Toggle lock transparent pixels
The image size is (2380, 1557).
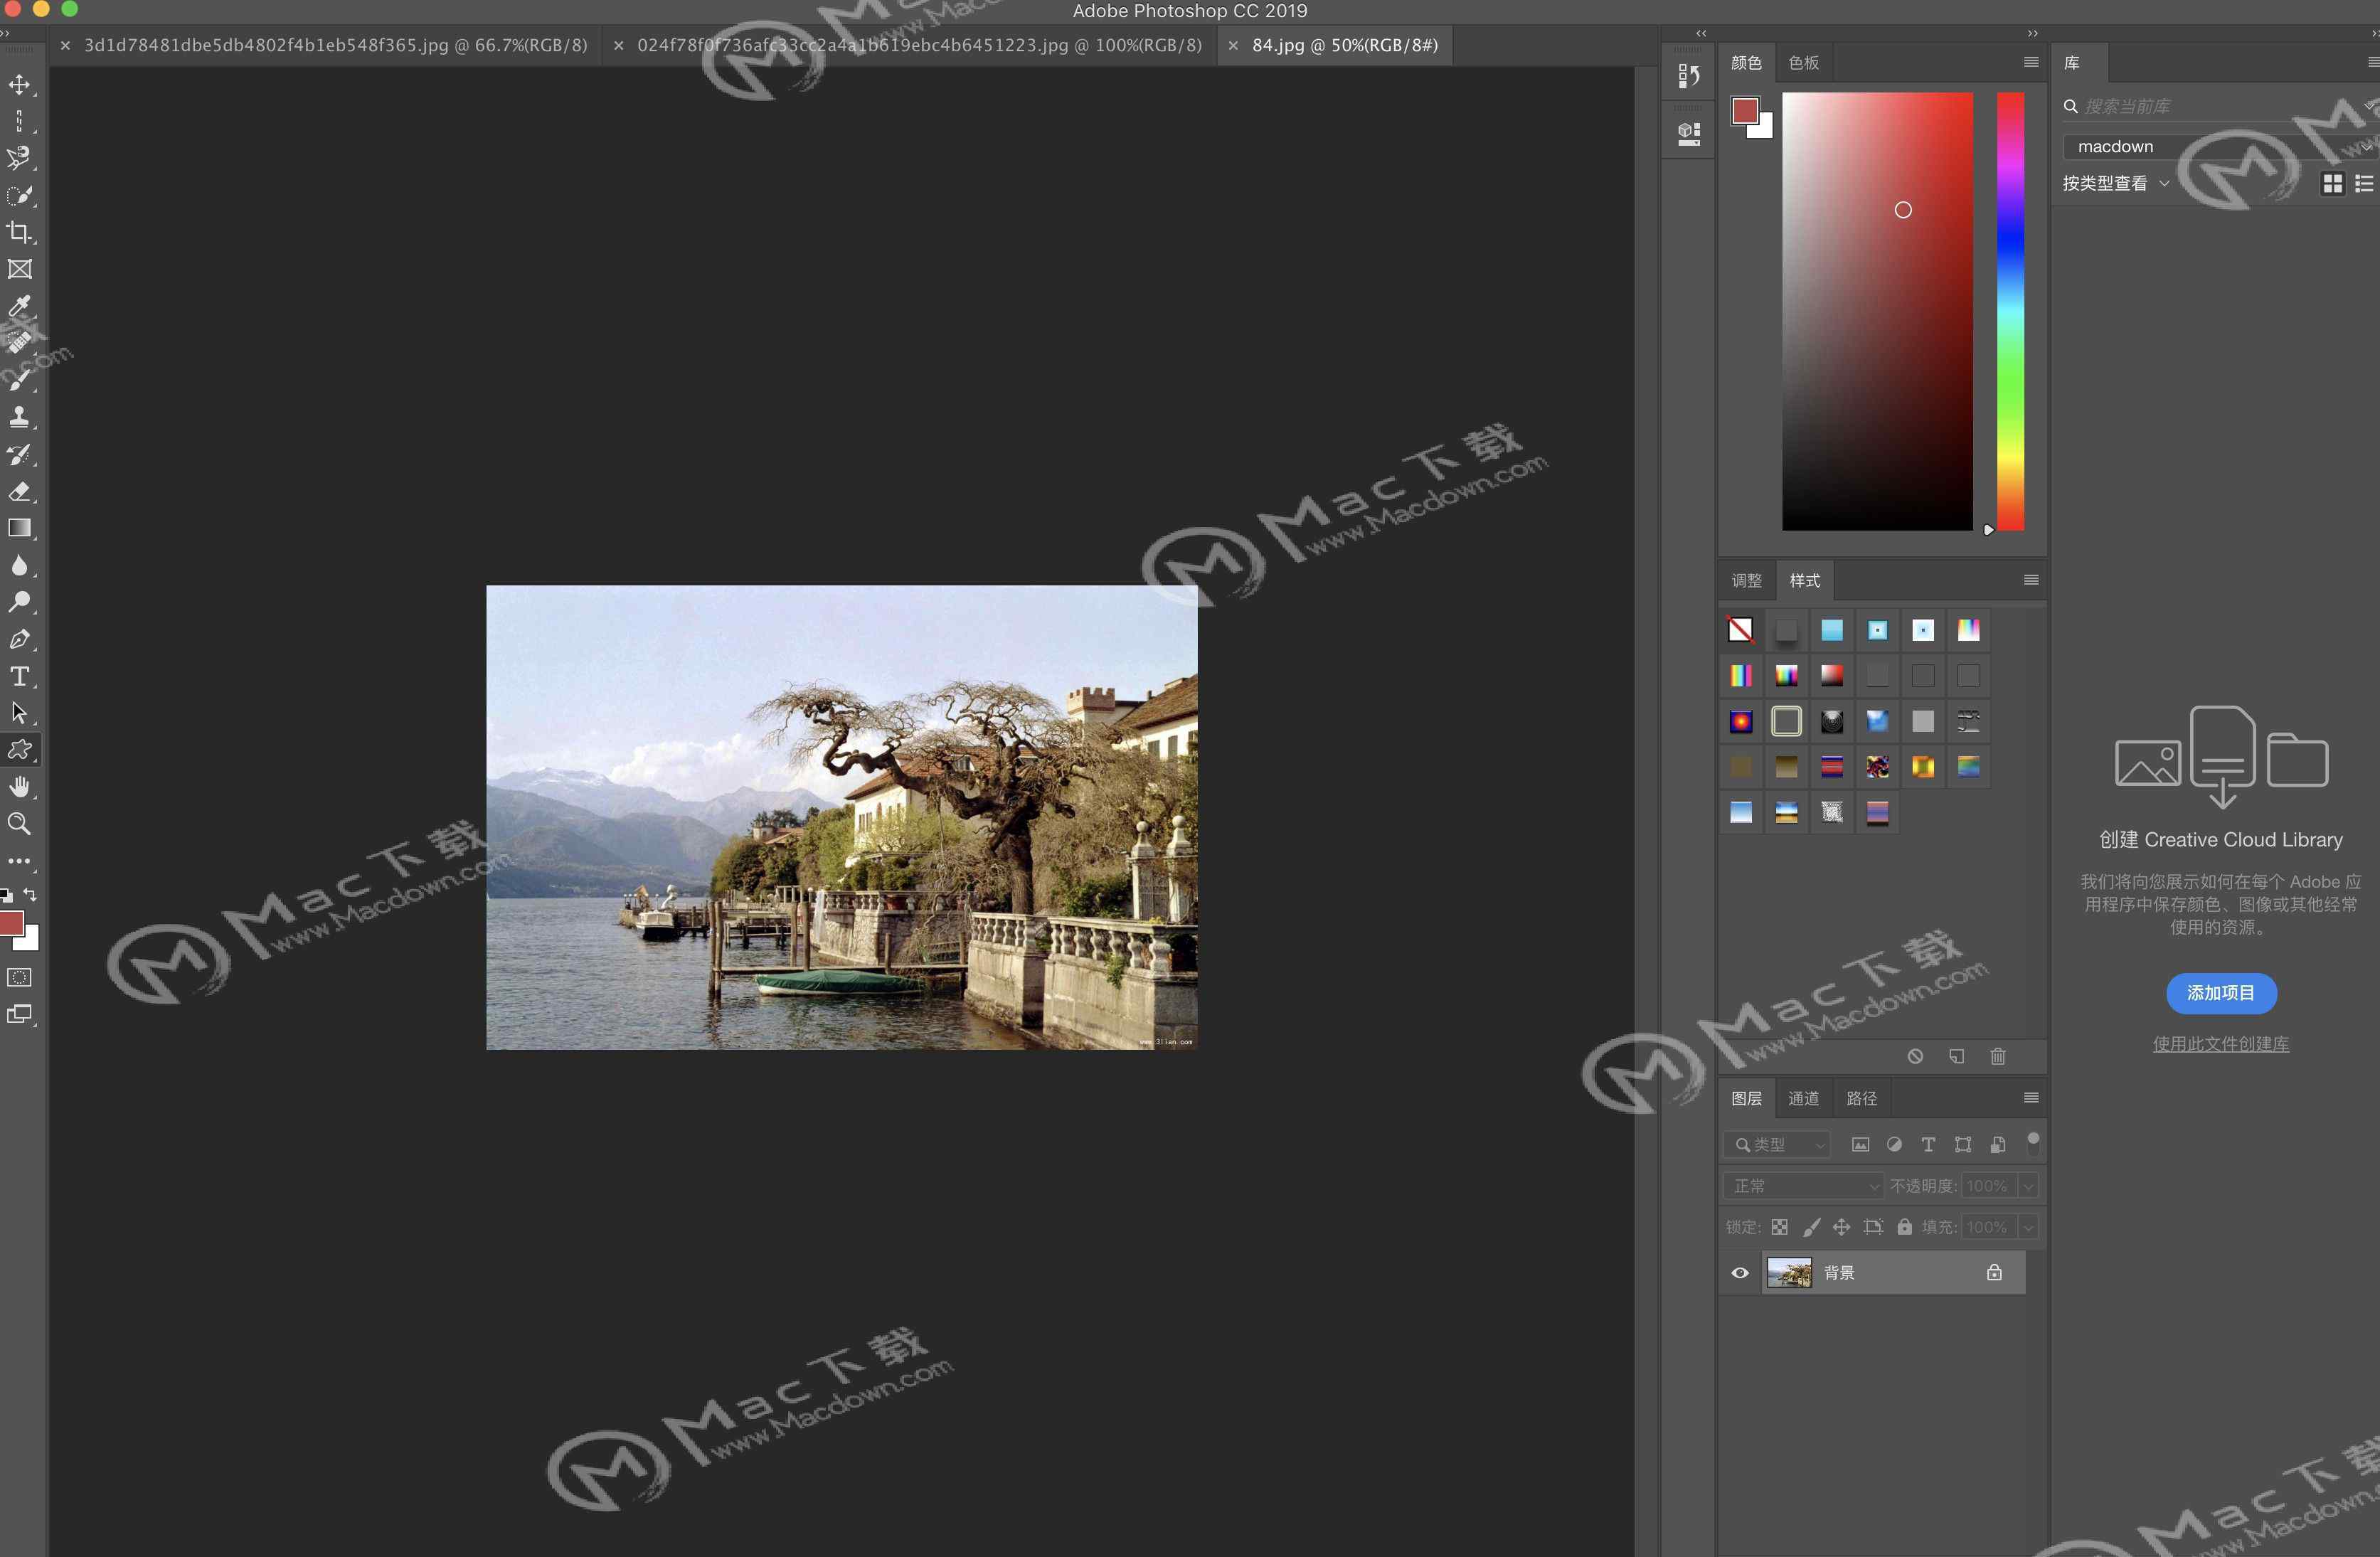tap(1779, 1227)
